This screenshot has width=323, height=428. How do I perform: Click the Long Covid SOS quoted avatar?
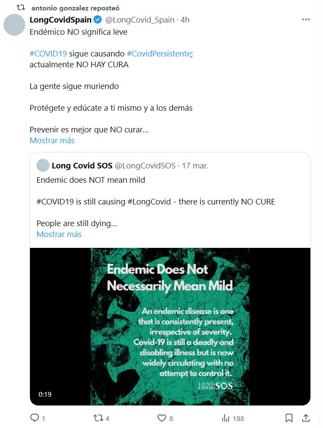(43, 165)
